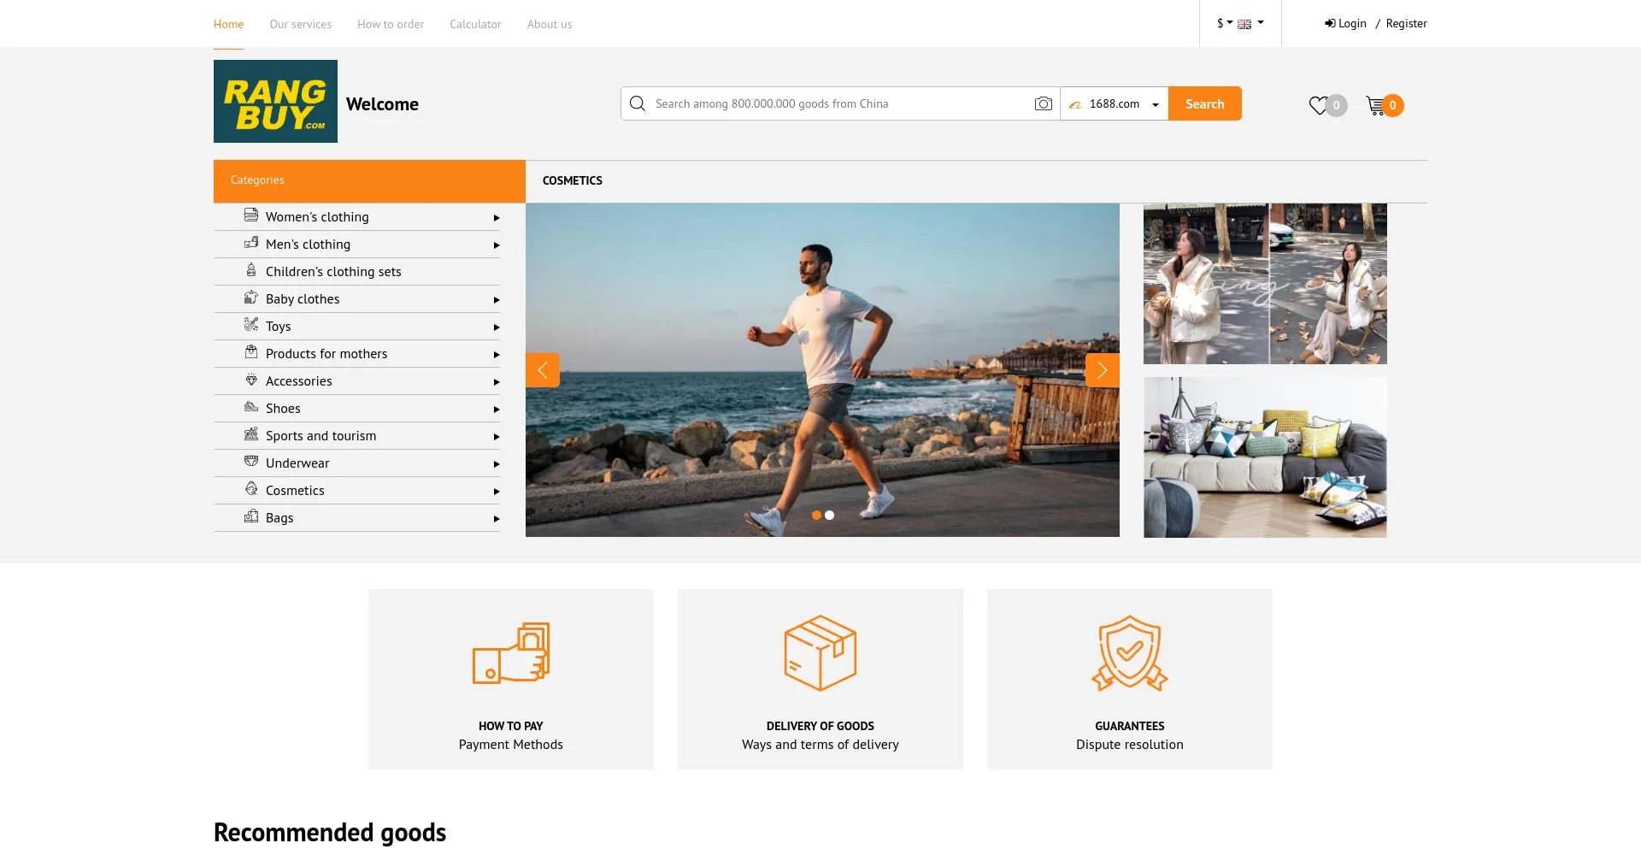Click the Cosmetics category icon
The width and height of the screenshot is (1641, 849).
pos(251,489)
